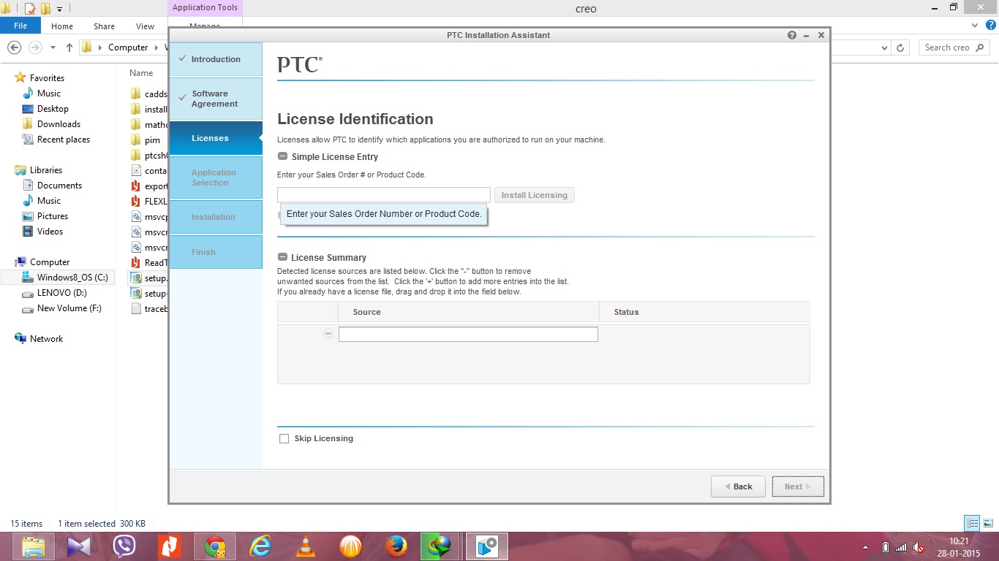
Task: Launch Mozilla Firefox from the taskbar
Action: click(x=396, y=546)
